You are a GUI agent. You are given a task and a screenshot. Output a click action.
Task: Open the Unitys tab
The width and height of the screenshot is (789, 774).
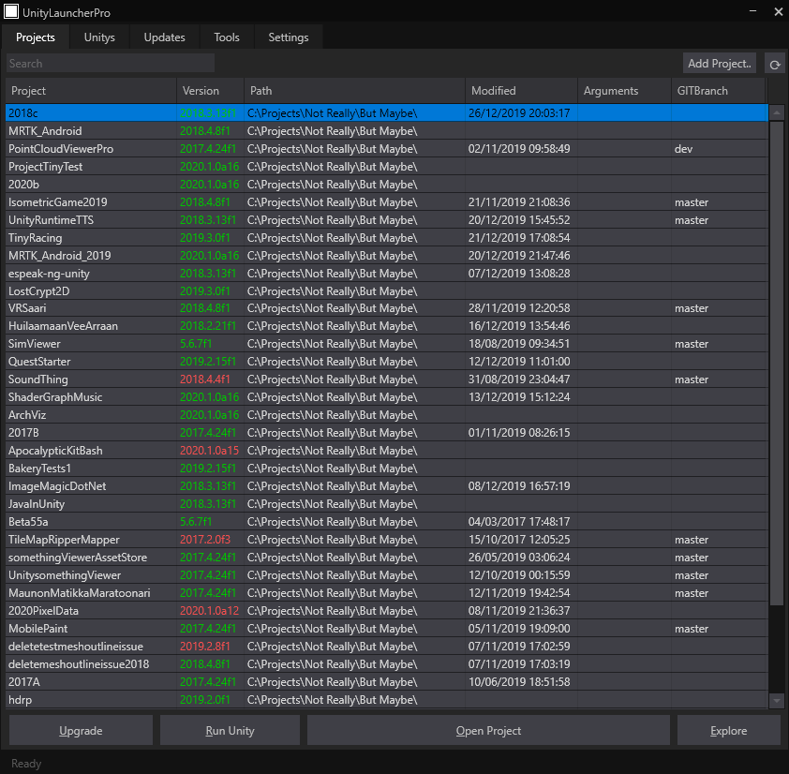[x=99, y=37]
